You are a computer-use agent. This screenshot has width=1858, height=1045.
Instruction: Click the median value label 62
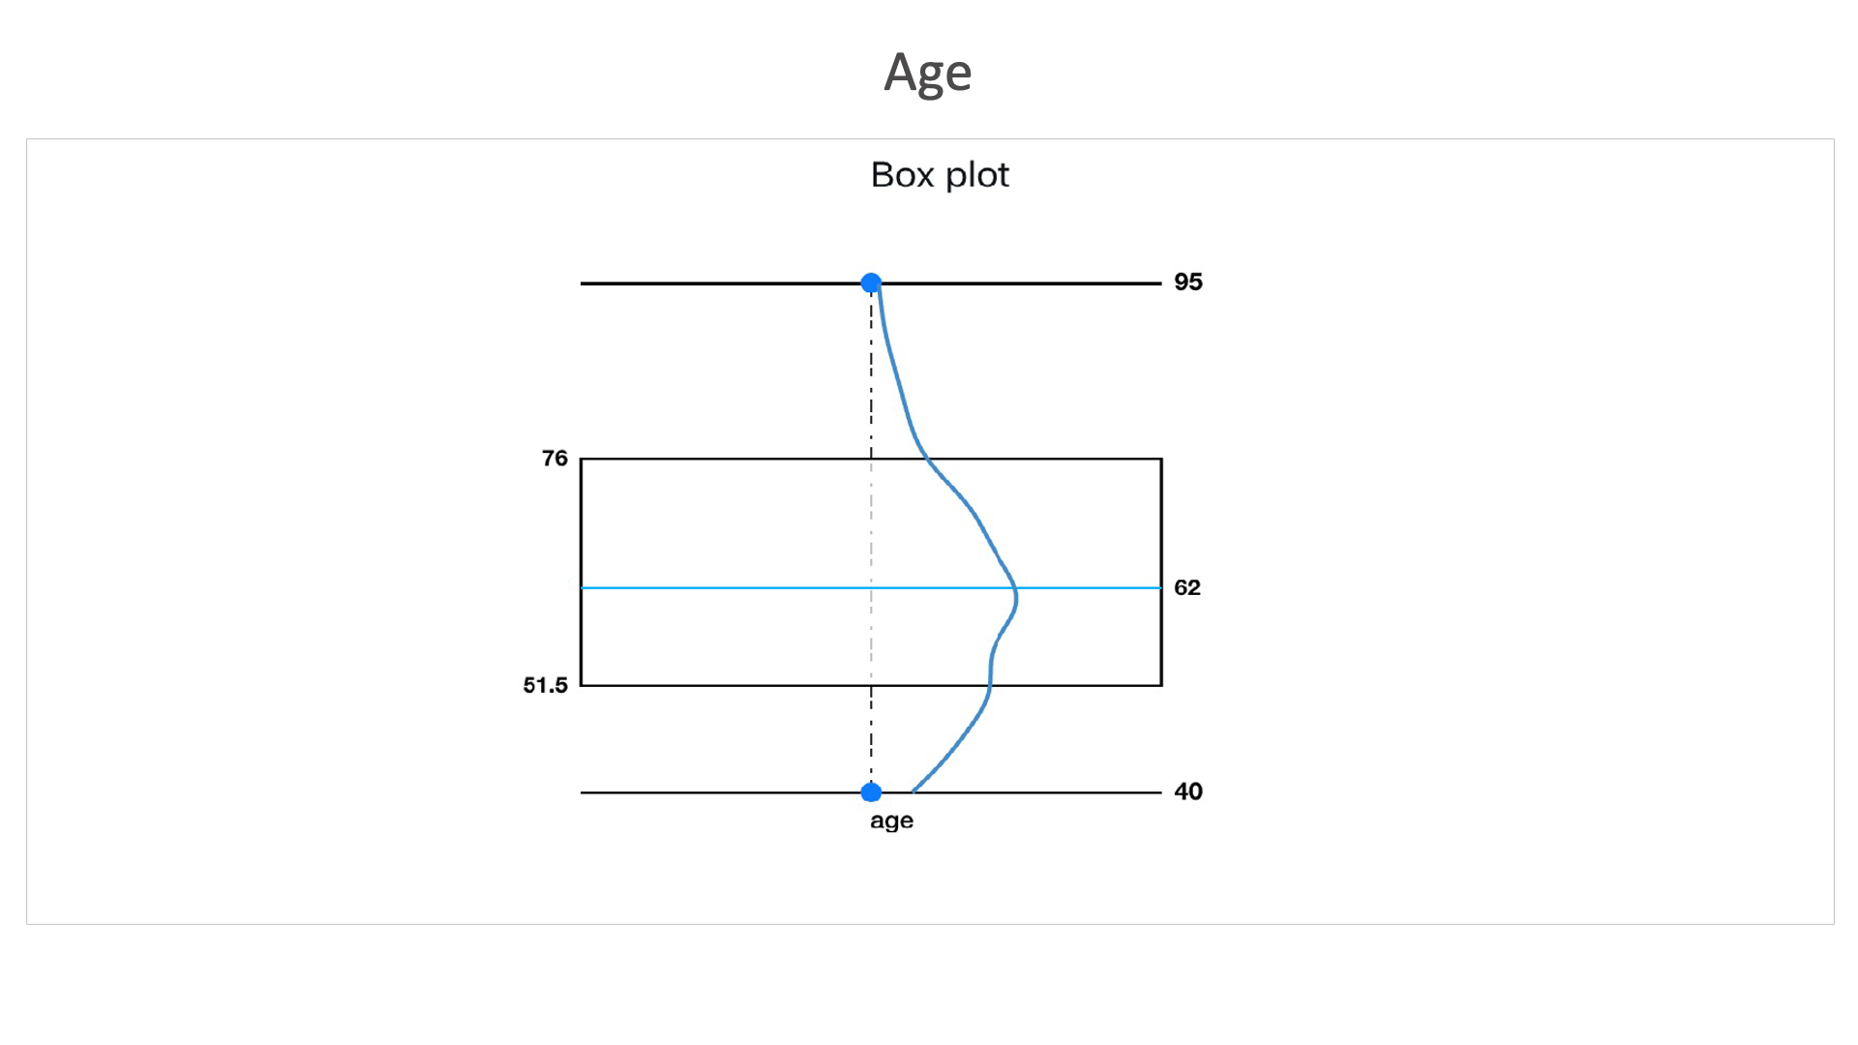(x=1187, y=587)
